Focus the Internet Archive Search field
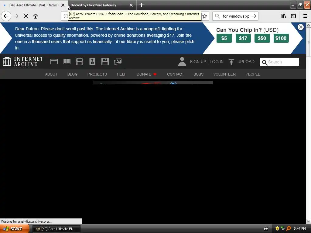This screenshot has height=233, width=311. [279, 62]
